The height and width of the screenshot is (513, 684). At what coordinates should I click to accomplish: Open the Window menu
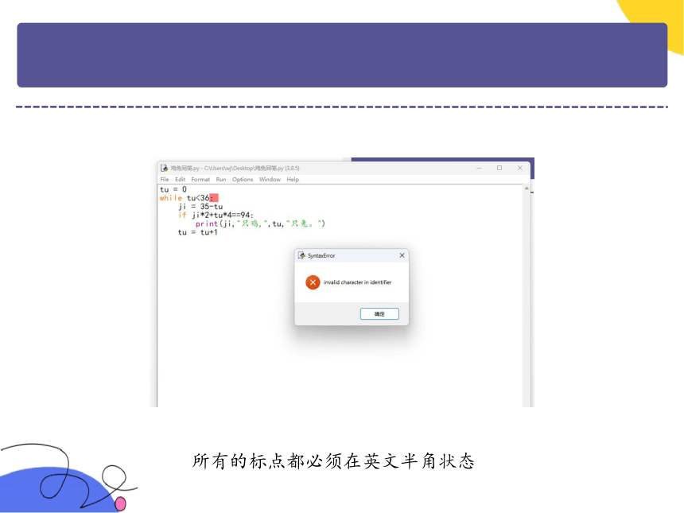[x=270, y=179]
